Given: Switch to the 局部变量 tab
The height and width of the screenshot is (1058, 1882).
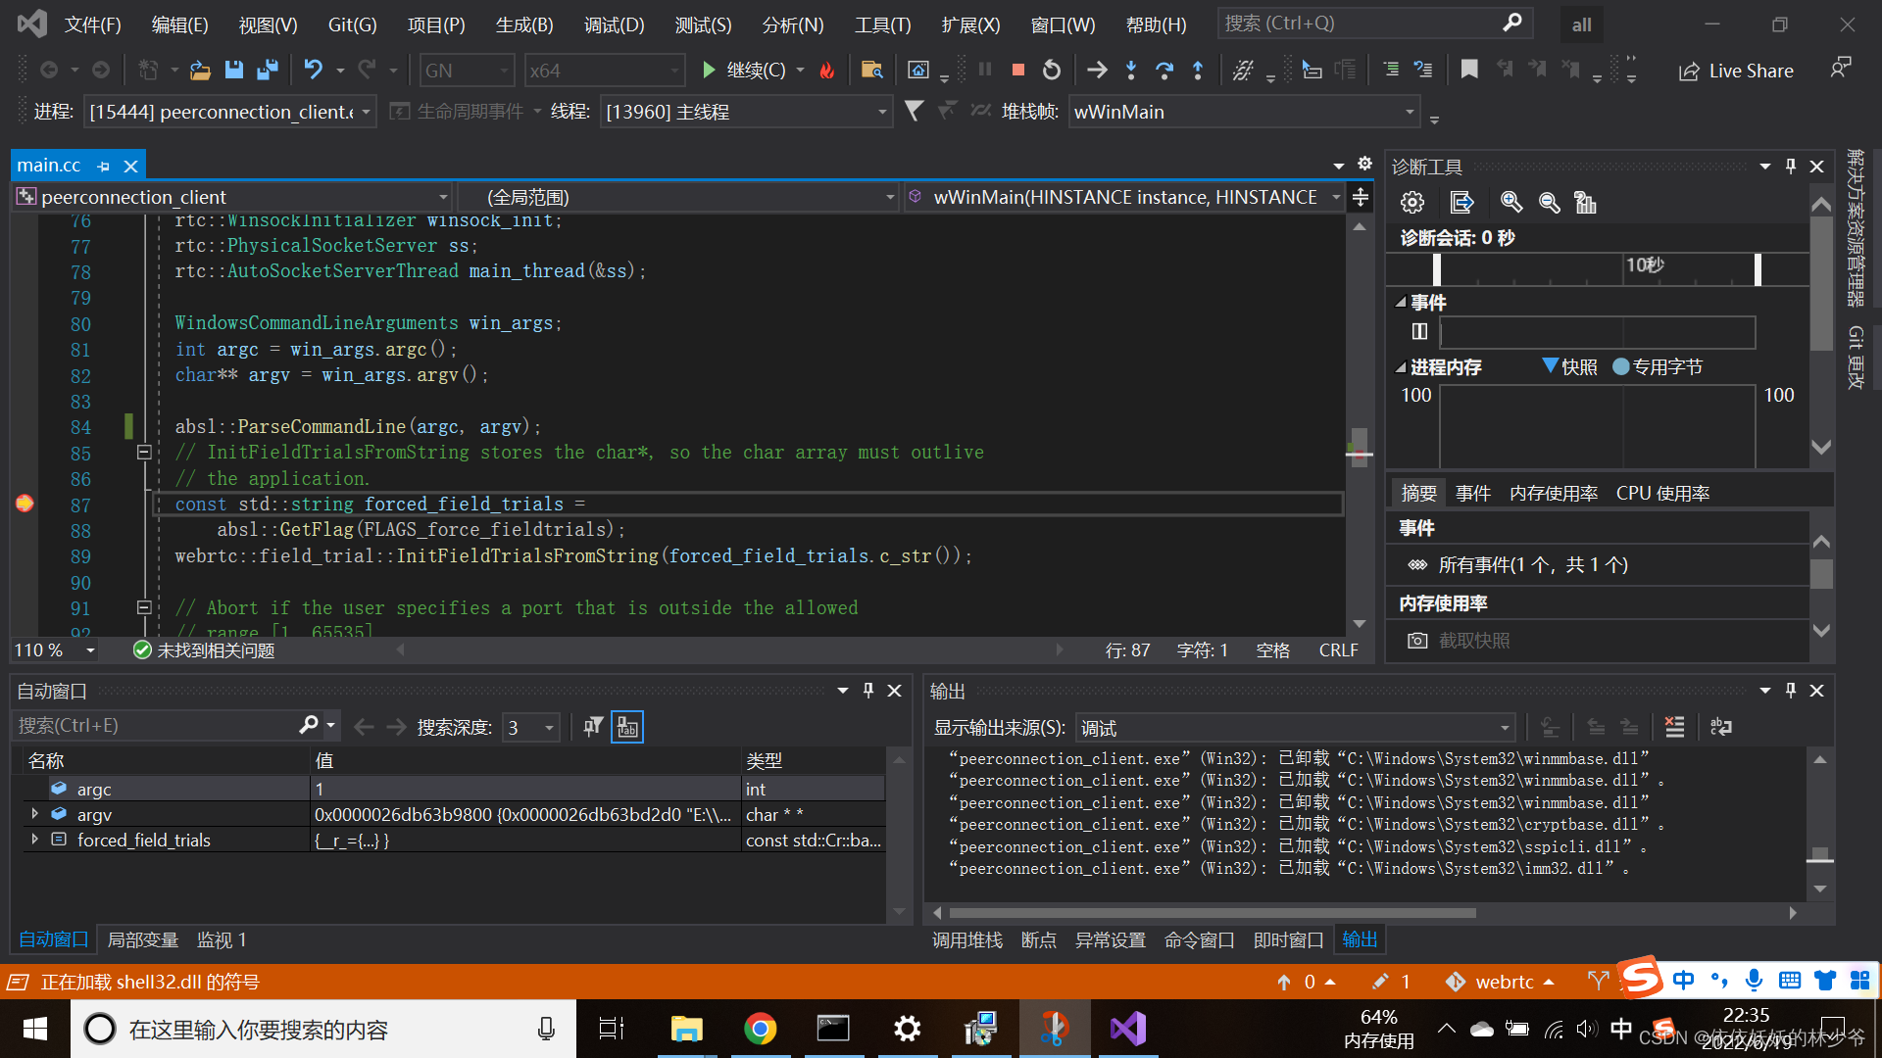Looking at the screenshot, I should [x=142, y=939].
